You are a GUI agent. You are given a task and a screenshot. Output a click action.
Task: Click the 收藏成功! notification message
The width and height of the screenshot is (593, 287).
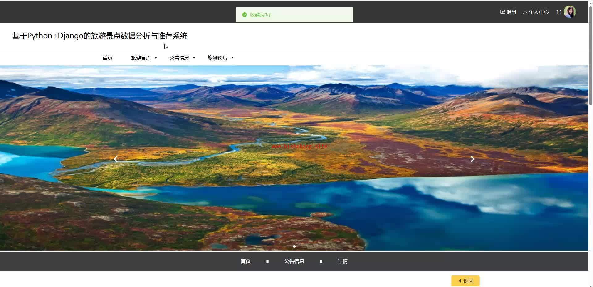[294, 15]
